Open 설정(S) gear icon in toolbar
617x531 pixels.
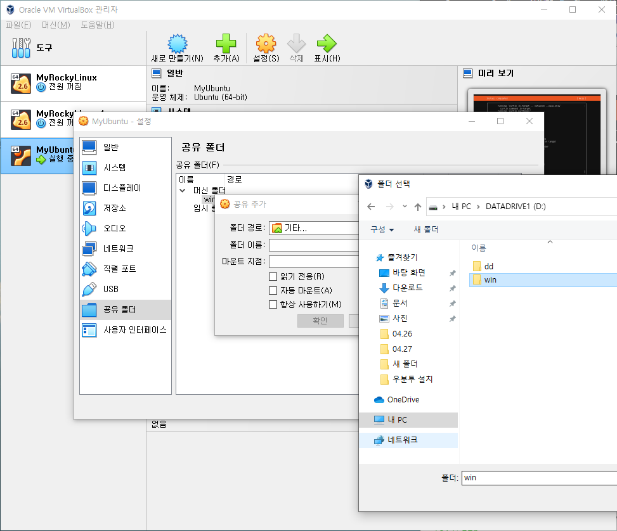coord(266,44)
